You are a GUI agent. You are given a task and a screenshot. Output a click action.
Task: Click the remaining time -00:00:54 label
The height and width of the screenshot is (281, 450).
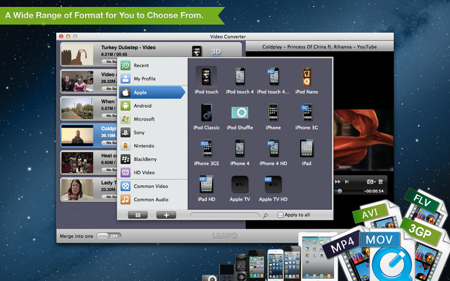coord(373,191)
